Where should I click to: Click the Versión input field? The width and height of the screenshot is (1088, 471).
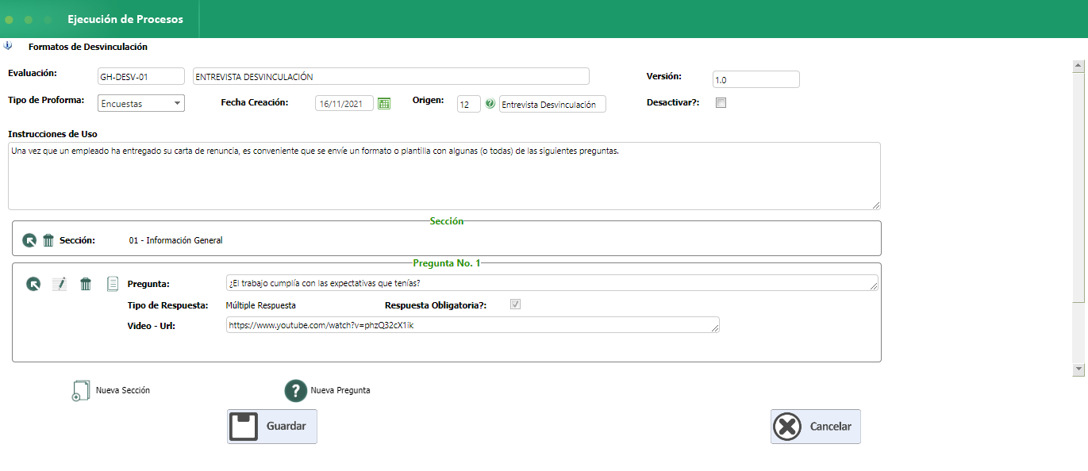click(756, 79)
